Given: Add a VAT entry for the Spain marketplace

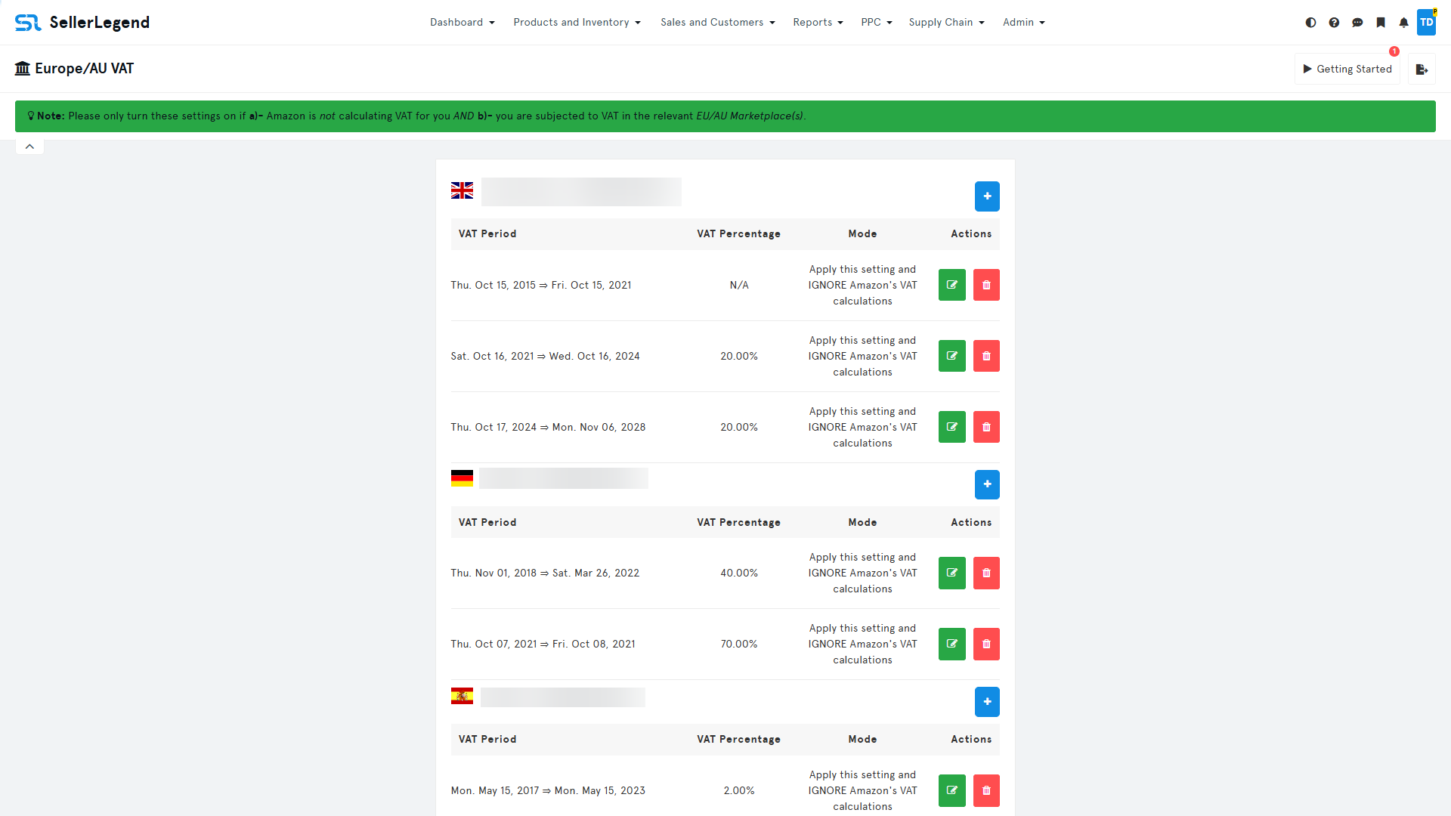Looking at the screenshot, I should (987, 701).
